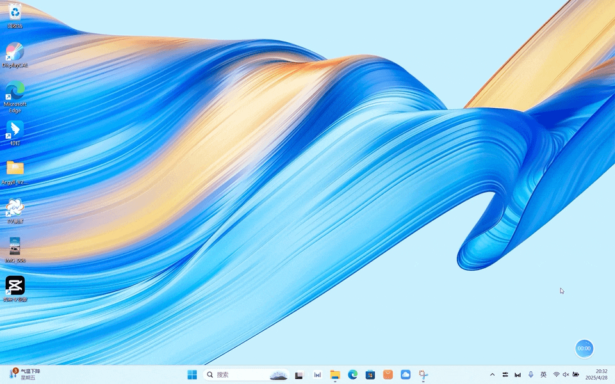Switch the 英 input method indicator
This screenshot has height=384, width=615.
[x=543, y=374]
